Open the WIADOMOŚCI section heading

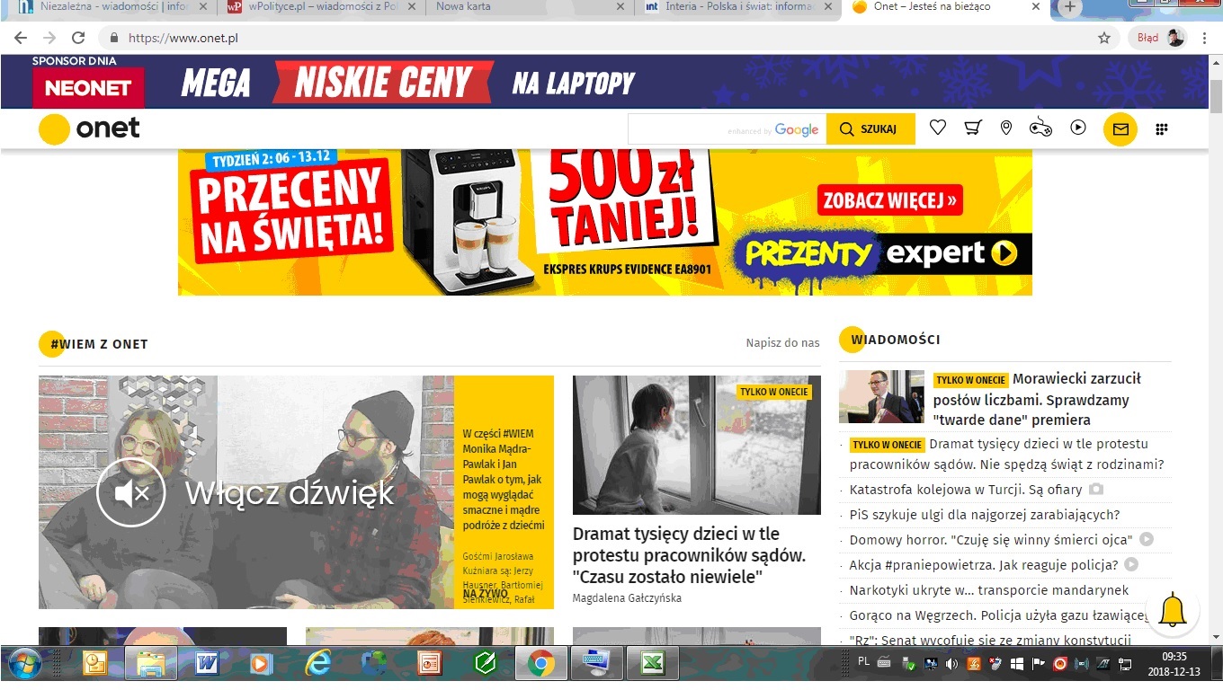coord(895,340)
